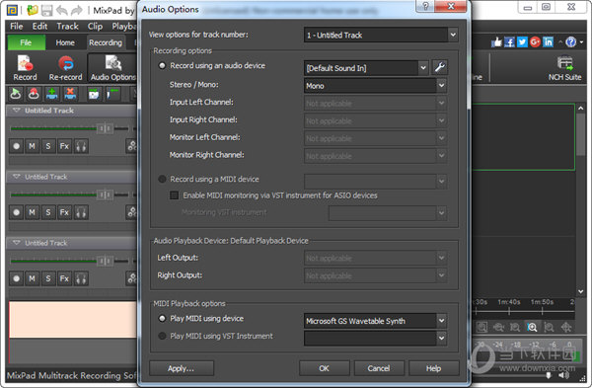Open the audio device settings wrench icon
Viewport: 592px width, 388px height.
pos(439,67)
